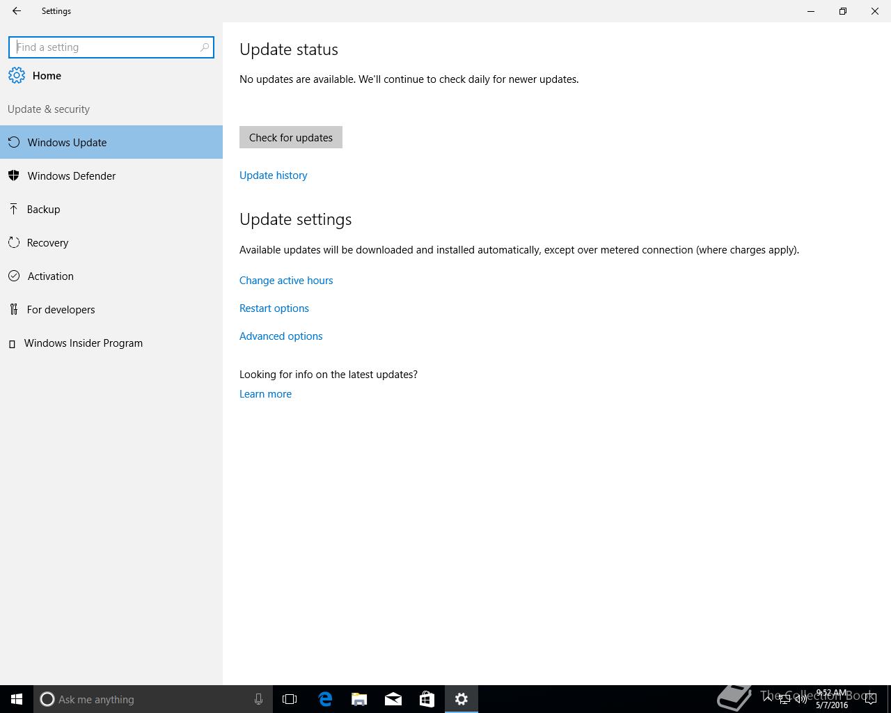Minimize the Settings window
Image resolution: width=891 pixels, height=713 pixels.
(x=811, y=11)
